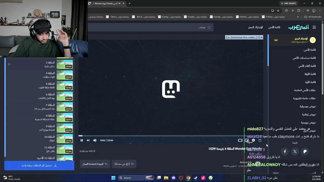The height and width of the screenshot is (182, 324).
Task: Click تحميل كل الحلقات برابط واحد download button
Action: point(39,166)
